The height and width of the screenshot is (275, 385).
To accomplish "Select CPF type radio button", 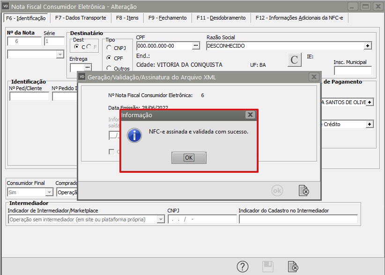I will pyautogui.click(x=109, y=58).
